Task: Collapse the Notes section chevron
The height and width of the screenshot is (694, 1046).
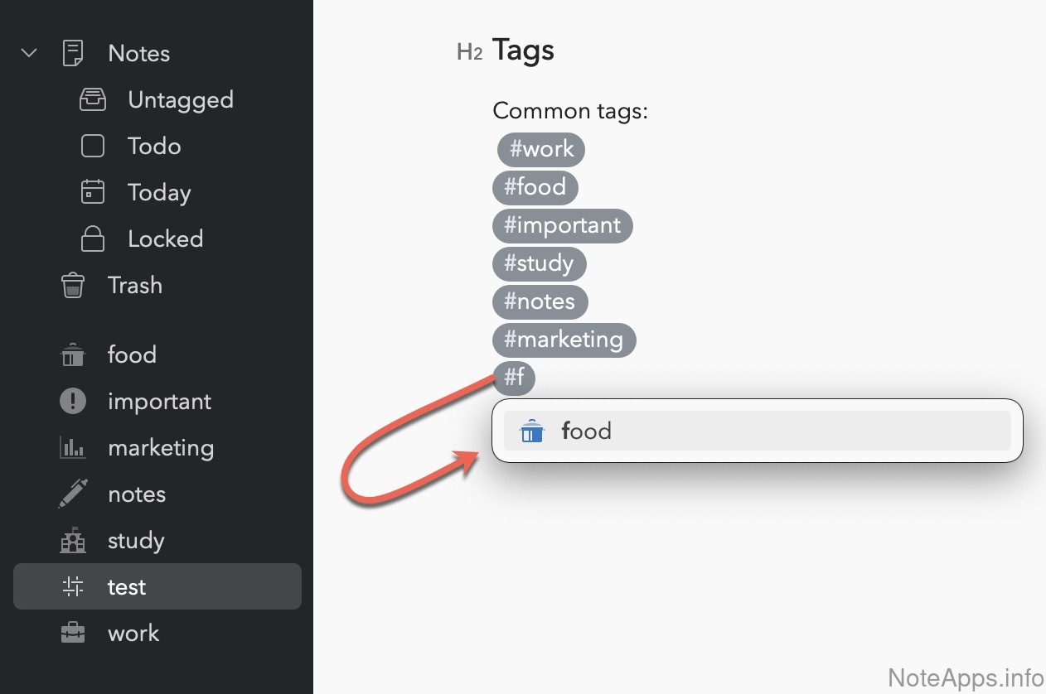Action: tap(29, 54)
